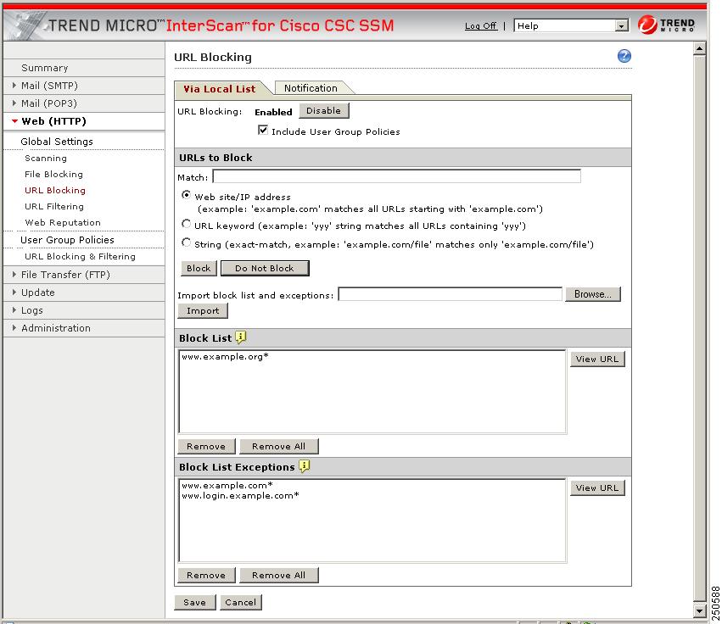Toggle Include User Group Policies checkbox
The width and height of the screenshot is (722, 624).
tap(263, 131)
